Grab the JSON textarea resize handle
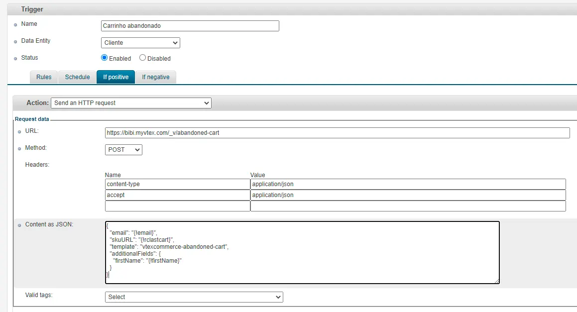 pyautogui.click(x=496, y=281)
